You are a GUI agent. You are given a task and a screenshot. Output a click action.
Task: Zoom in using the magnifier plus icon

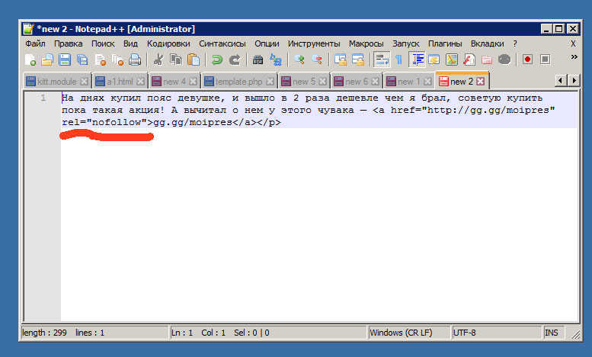tap(299, 59)
